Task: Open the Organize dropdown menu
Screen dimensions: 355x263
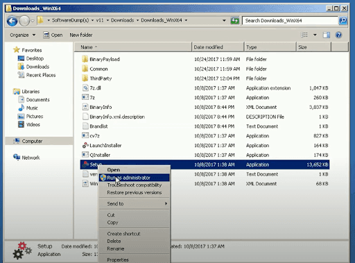Action: 23,35
